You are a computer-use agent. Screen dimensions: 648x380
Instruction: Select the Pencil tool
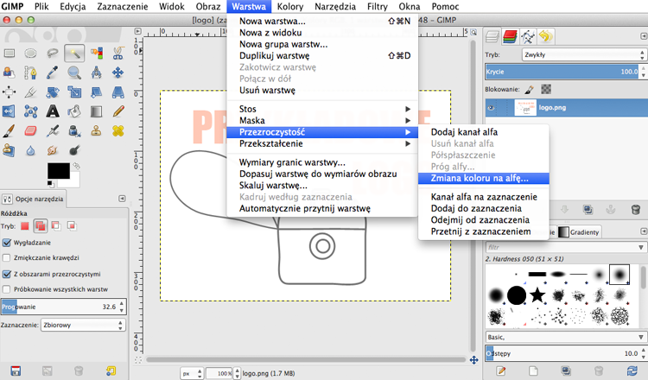tap(118, 111)
